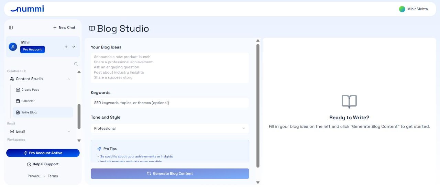440x187 pixels.
Task: Open Help & Support
Action: tap(43, 164)
